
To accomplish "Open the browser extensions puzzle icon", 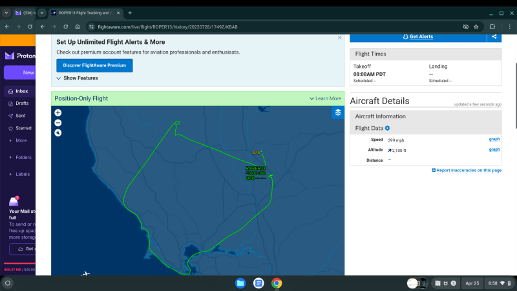I will (x=492, y=27).
